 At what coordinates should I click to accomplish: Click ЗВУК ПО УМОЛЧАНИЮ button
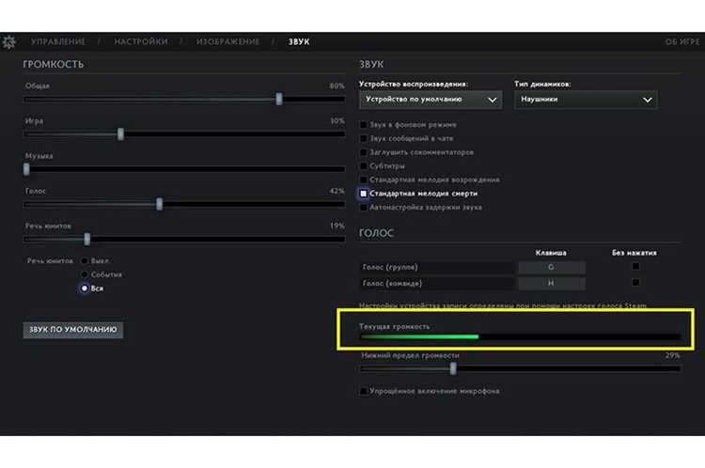point(72,330)
